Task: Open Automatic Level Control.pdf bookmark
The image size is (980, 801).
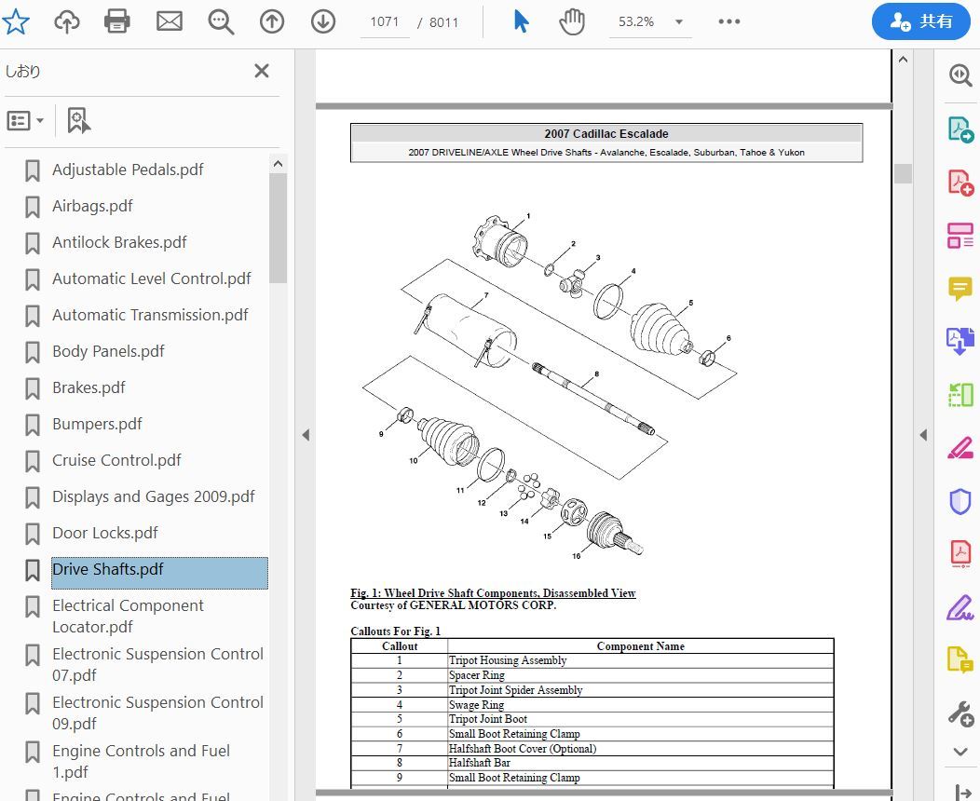Action: (x=151, y=278)
